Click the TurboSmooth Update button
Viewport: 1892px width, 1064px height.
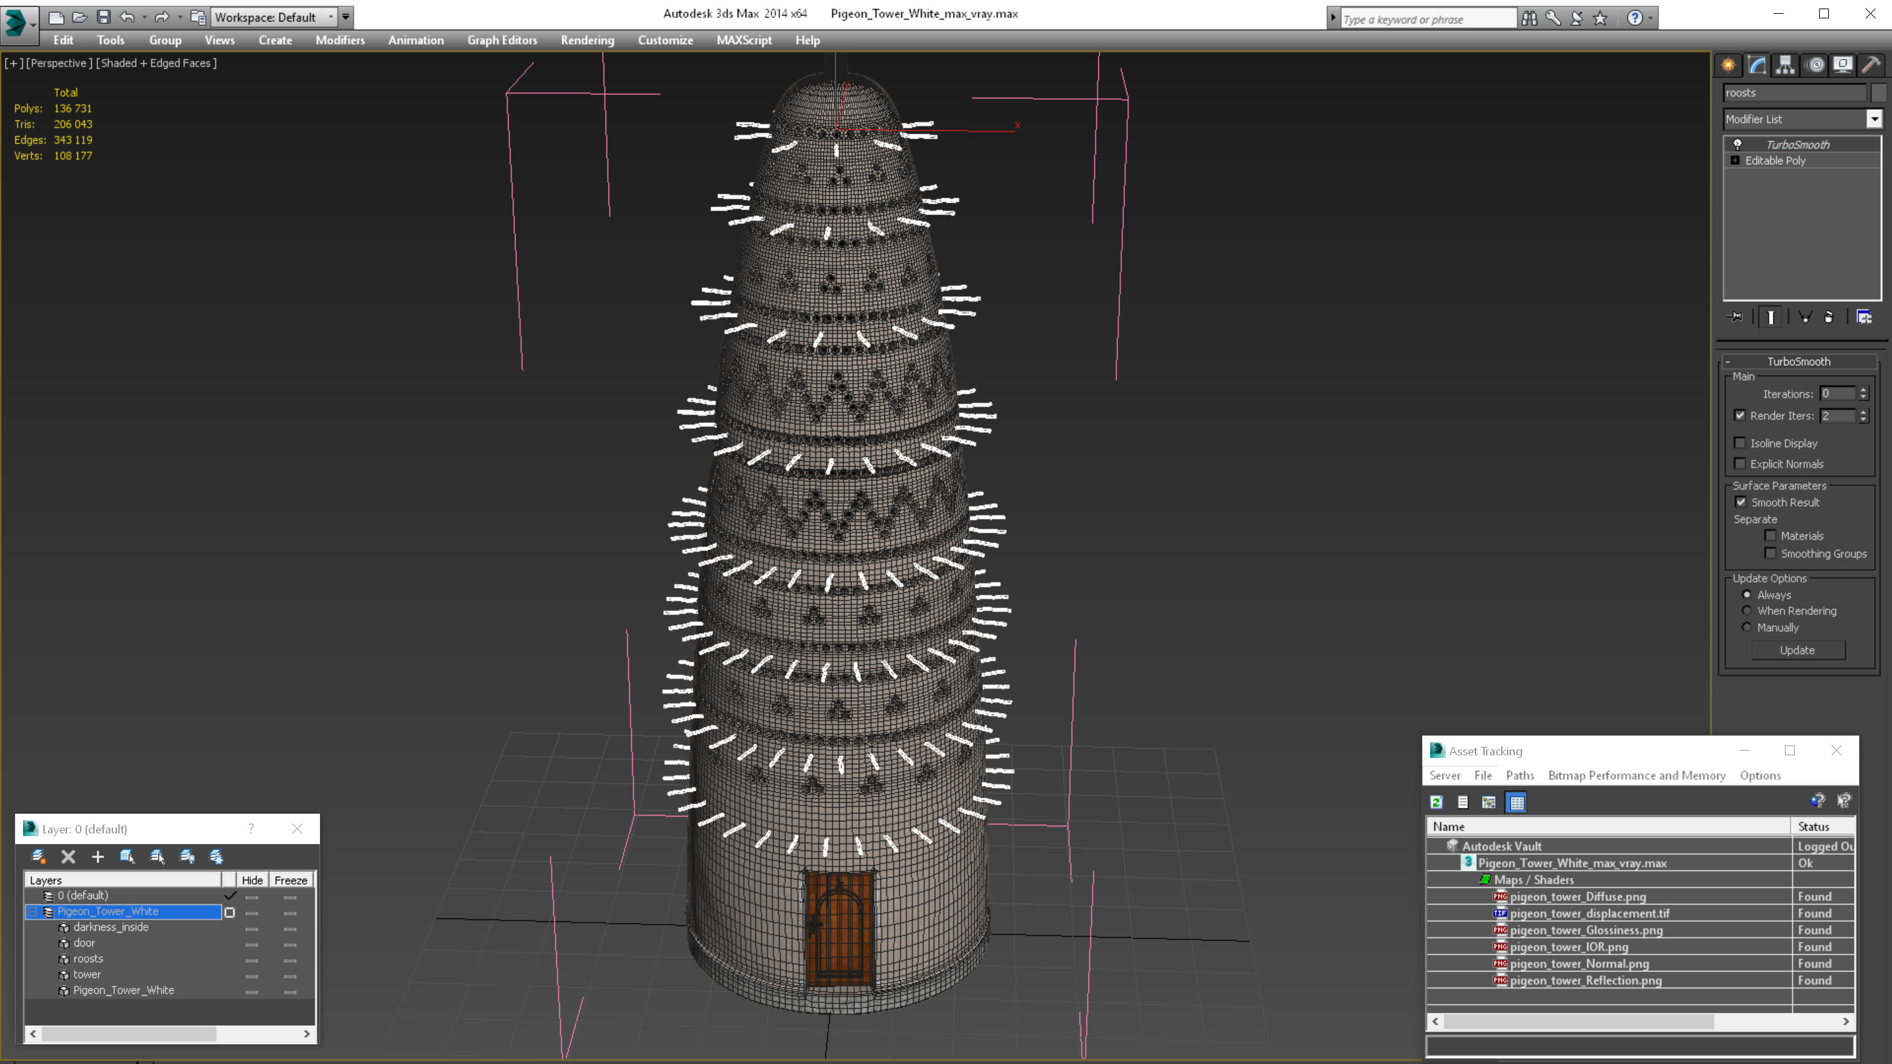1797,650
